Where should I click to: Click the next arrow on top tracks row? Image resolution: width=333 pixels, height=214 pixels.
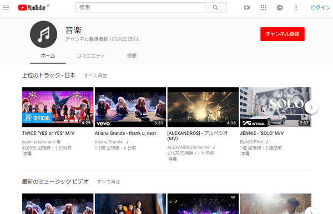click(x=311, y=108)
